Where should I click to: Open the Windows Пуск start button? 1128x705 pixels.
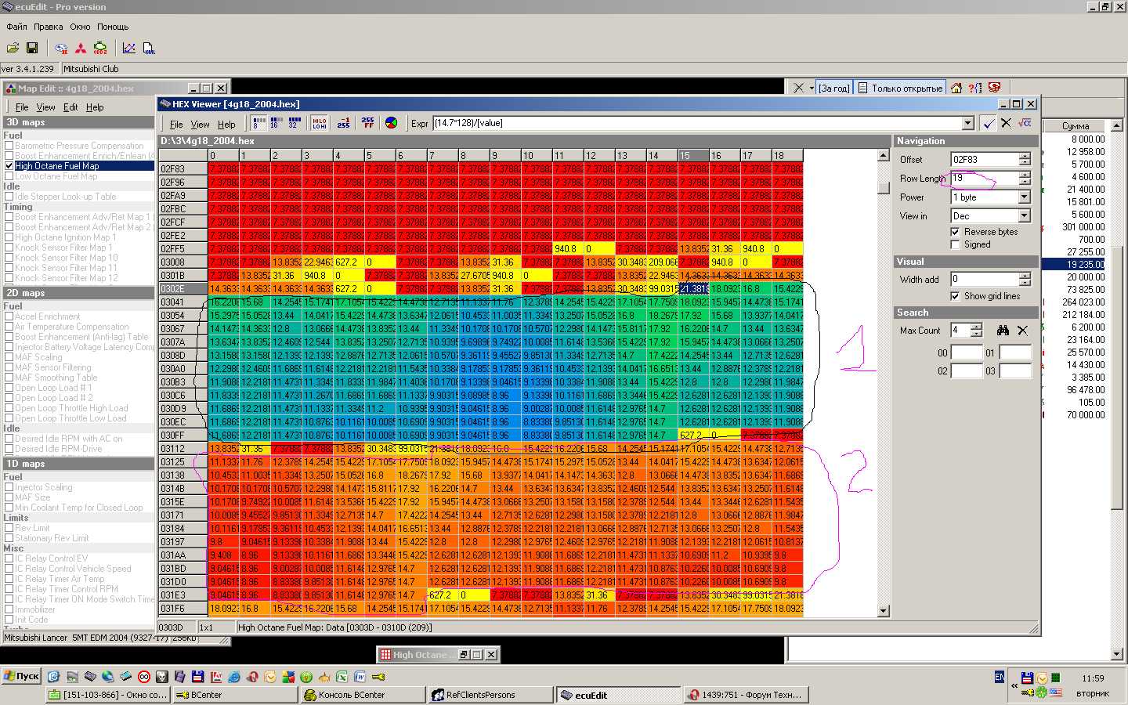[21, 676]
